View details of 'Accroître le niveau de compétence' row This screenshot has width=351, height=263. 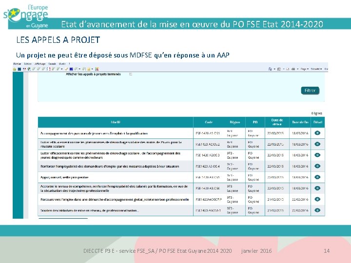coord(317,188)
